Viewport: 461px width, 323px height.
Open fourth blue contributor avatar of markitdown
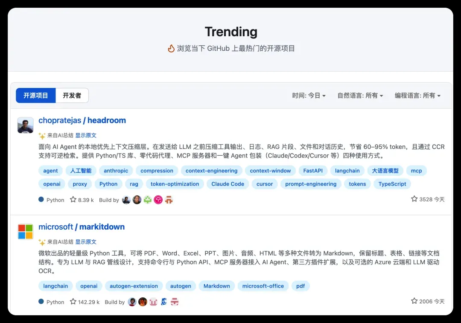point(164,302)
